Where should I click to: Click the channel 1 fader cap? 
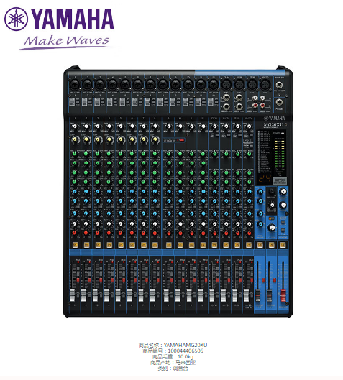click(x=73, y=295)
